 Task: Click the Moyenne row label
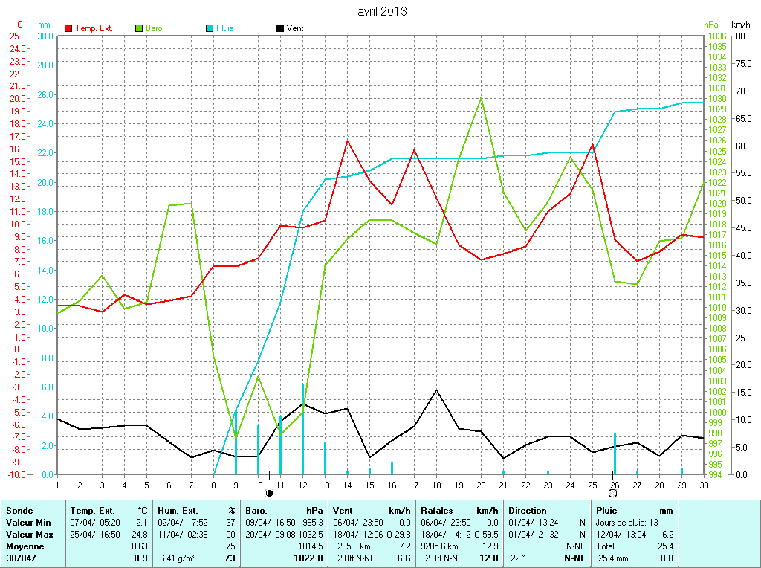tap(25, 546)
